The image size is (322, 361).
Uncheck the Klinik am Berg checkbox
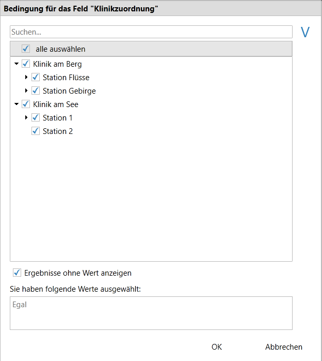click(x=26, y=65)
